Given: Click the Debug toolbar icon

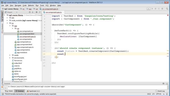Looking at the screenshot, I should click(x=155, y=9).
